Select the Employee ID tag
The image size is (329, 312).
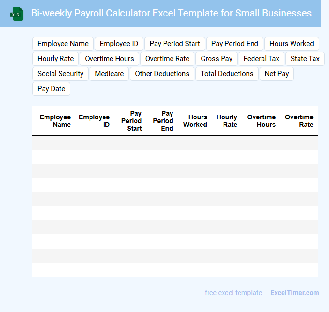pos(119,44)
